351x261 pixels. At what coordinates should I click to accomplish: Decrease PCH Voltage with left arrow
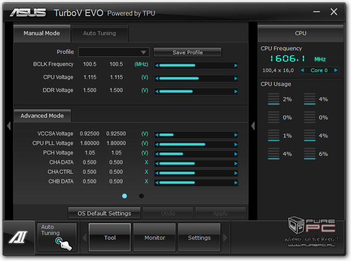(157, 154)
